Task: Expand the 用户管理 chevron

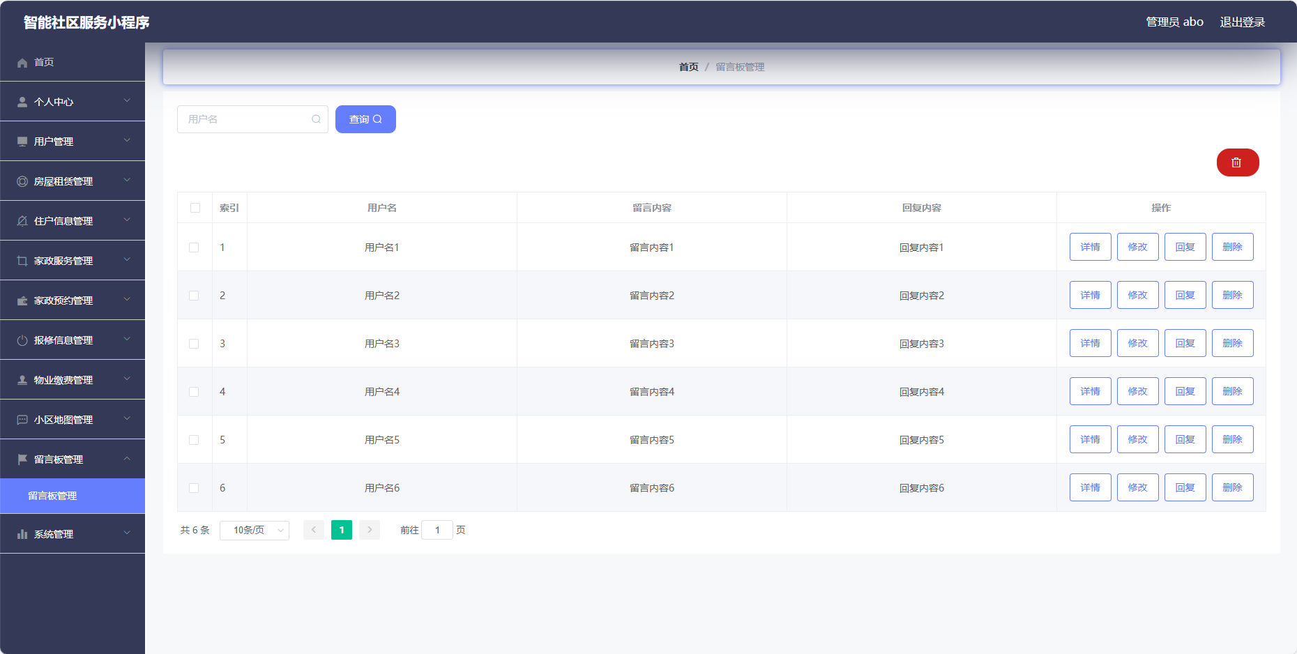Action: (x=127, y=140)
